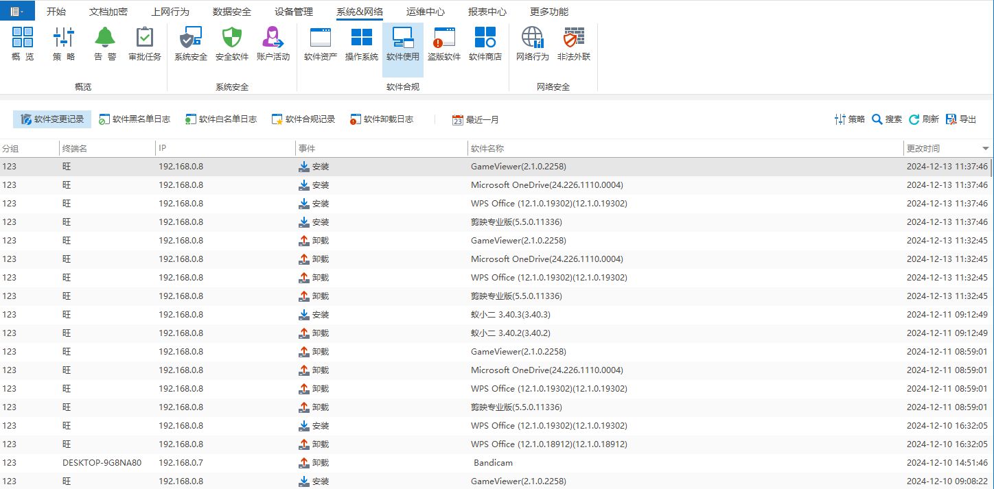This screenshot has width=994, height=489.
Task: Open the 最近一月 date range selector
Action: point(475,120)
